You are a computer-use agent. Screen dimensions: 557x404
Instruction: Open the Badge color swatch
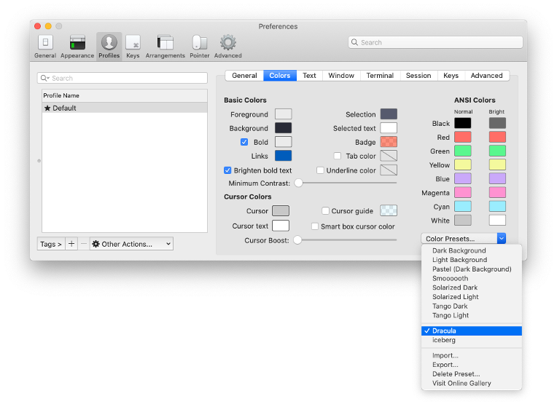coord(389,141)
